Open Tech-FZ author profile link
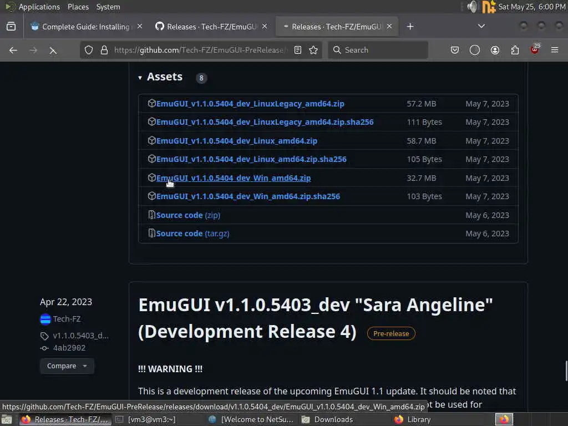 (x=67, y=319)
